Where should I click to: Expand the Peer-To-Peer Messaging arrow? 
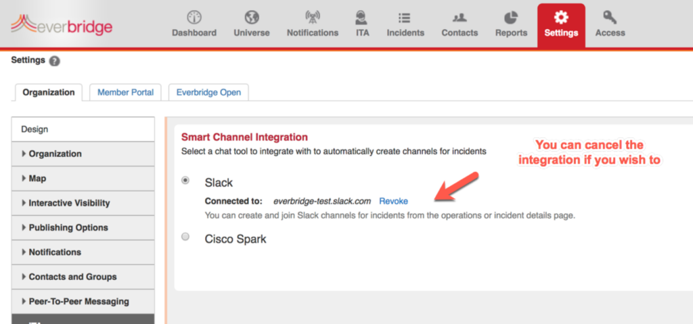24,302
